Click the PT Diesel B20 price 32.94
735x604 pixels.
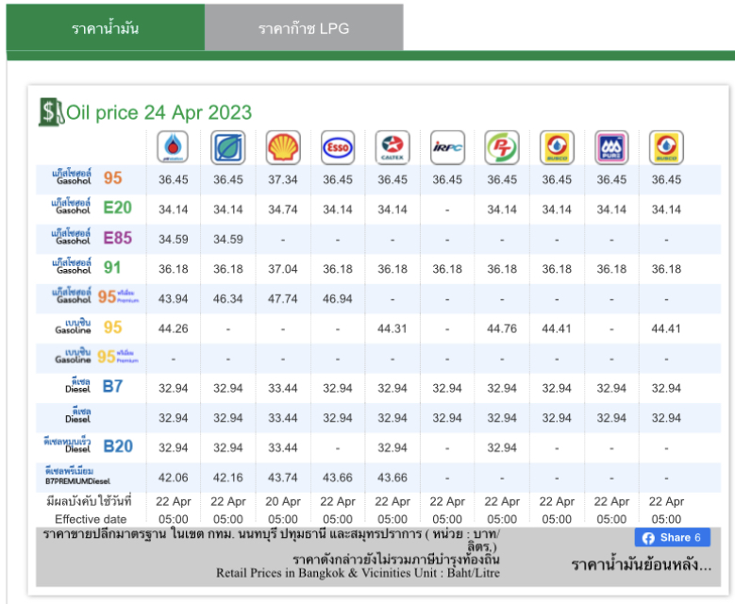tap(502, 448)
